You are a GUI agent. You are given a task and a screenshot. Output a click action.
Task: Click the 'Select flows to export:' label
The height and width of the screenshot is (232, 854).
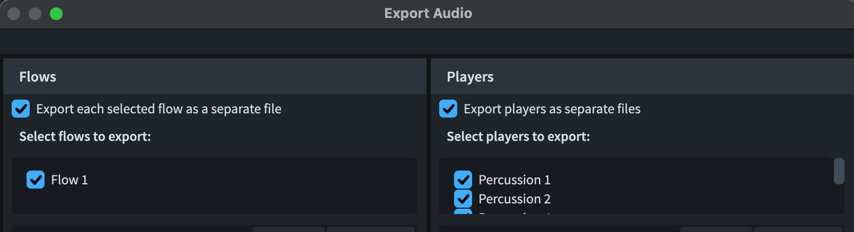(85, 137)
